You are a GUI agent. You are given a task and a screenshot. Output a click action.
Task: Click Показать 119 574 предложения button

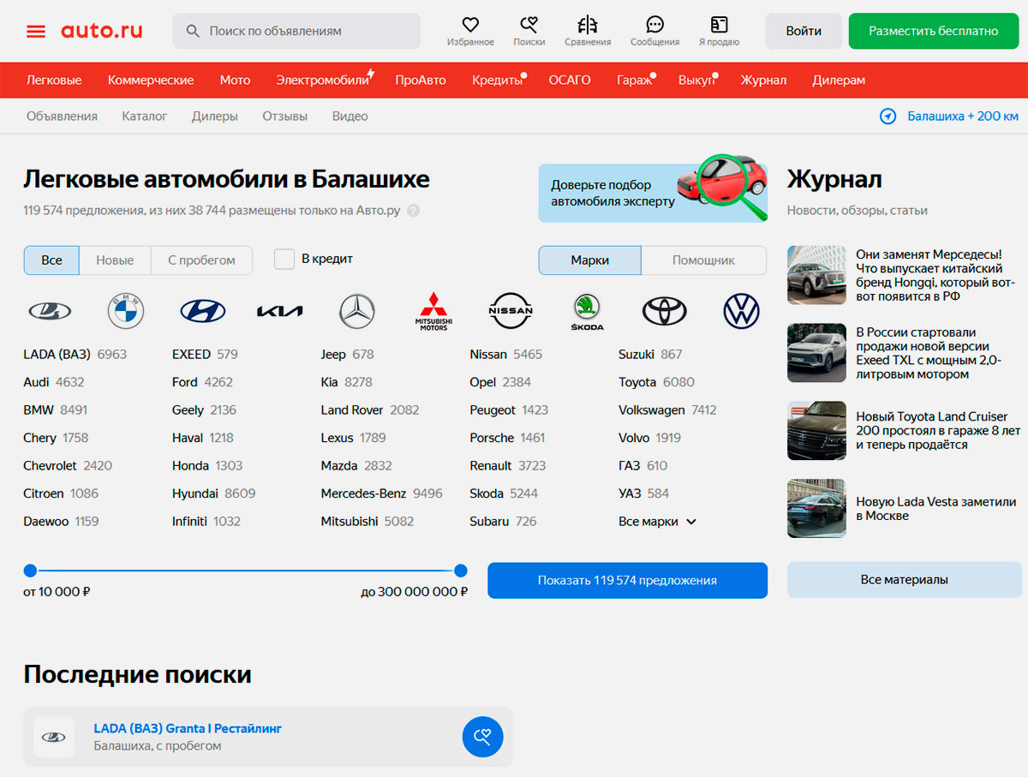(x=627, y=581)
